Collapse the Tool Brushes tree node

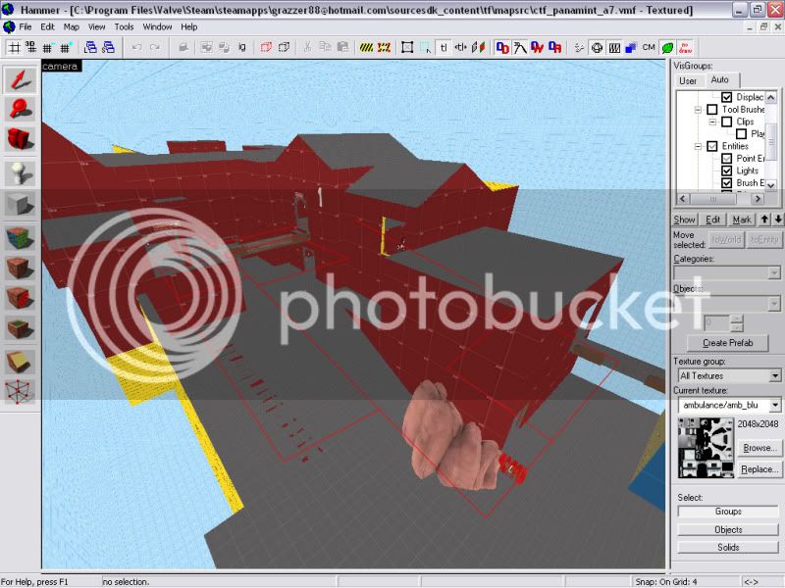pyautogui.click(x=698, y=110)
